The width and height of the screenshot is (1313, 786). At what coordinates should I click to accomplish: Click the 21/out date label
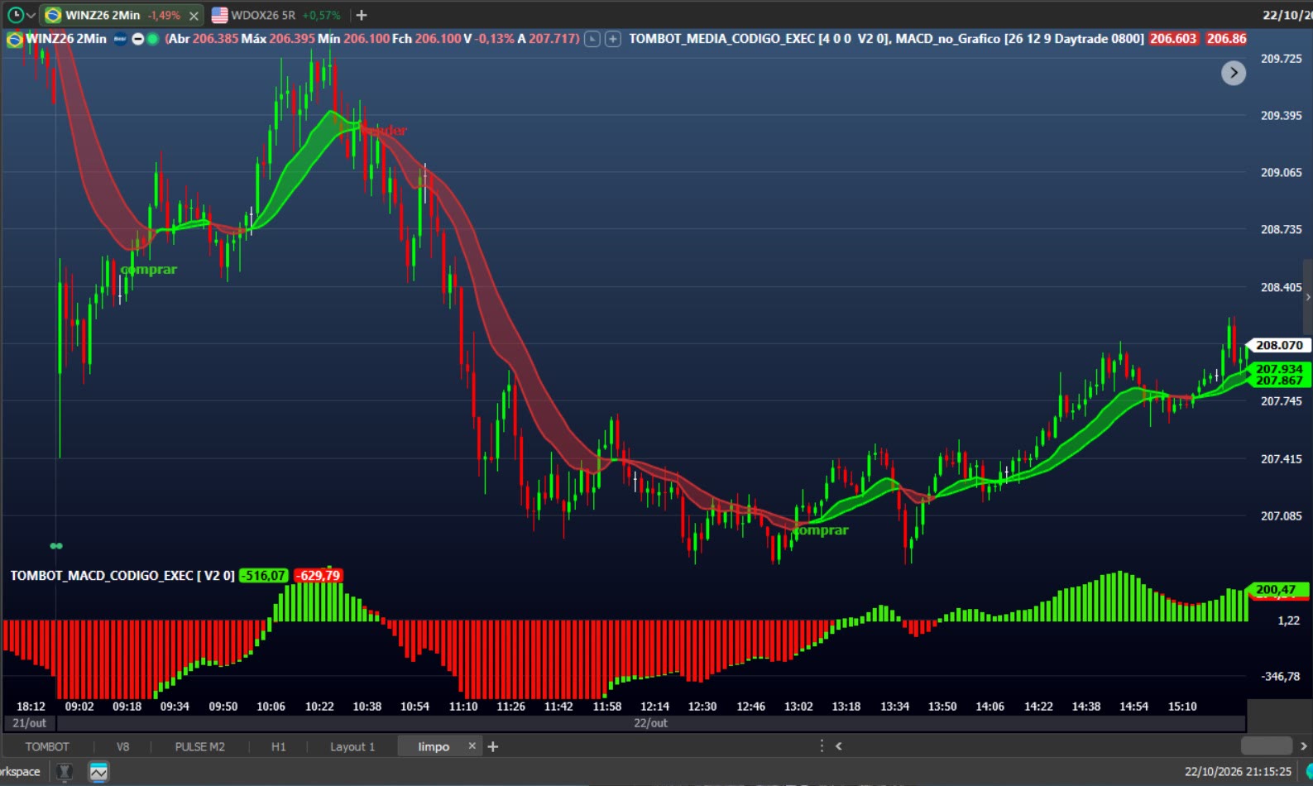[30, 723]
